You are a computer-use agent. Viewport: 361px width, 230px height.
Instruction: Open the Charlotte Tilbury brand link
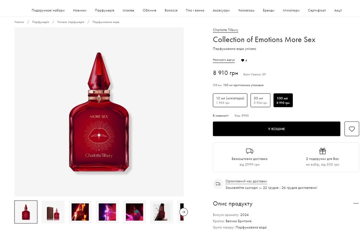click(226, 30)
